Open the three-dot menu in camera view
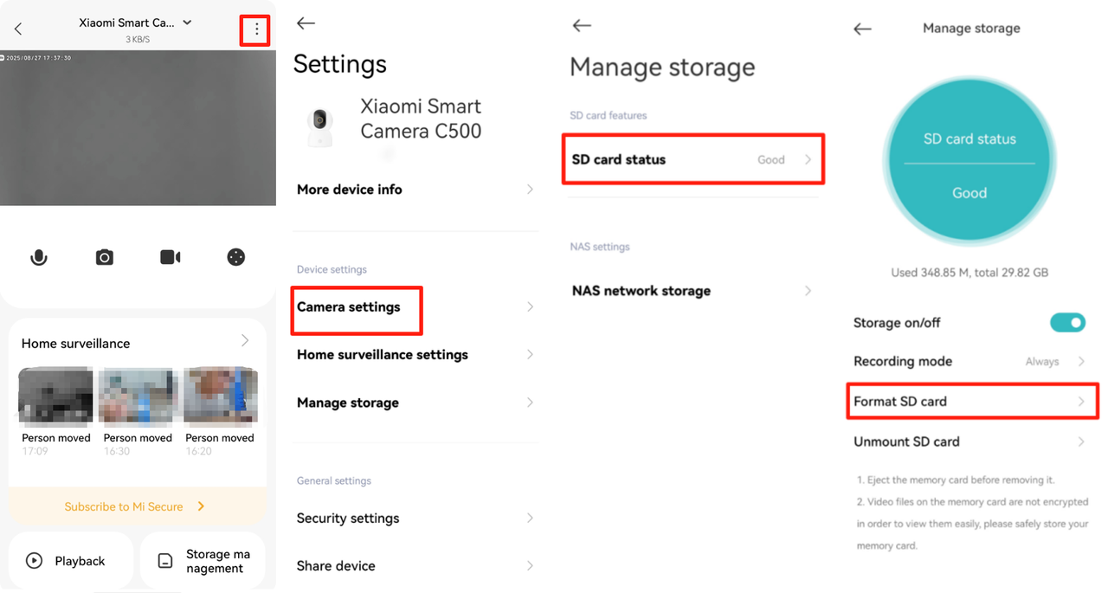Screen dimensions: 1108x593 (x=255, y=29)
